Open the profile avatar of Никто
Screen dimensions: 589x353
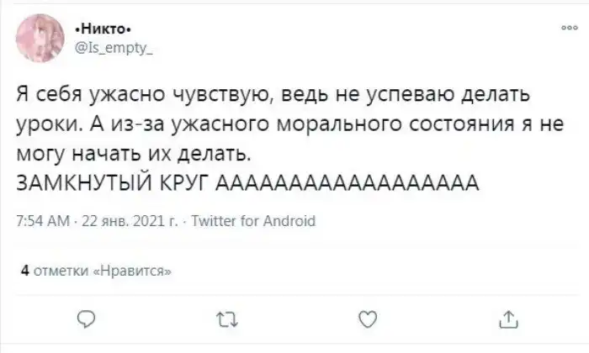tap(37, 35)
